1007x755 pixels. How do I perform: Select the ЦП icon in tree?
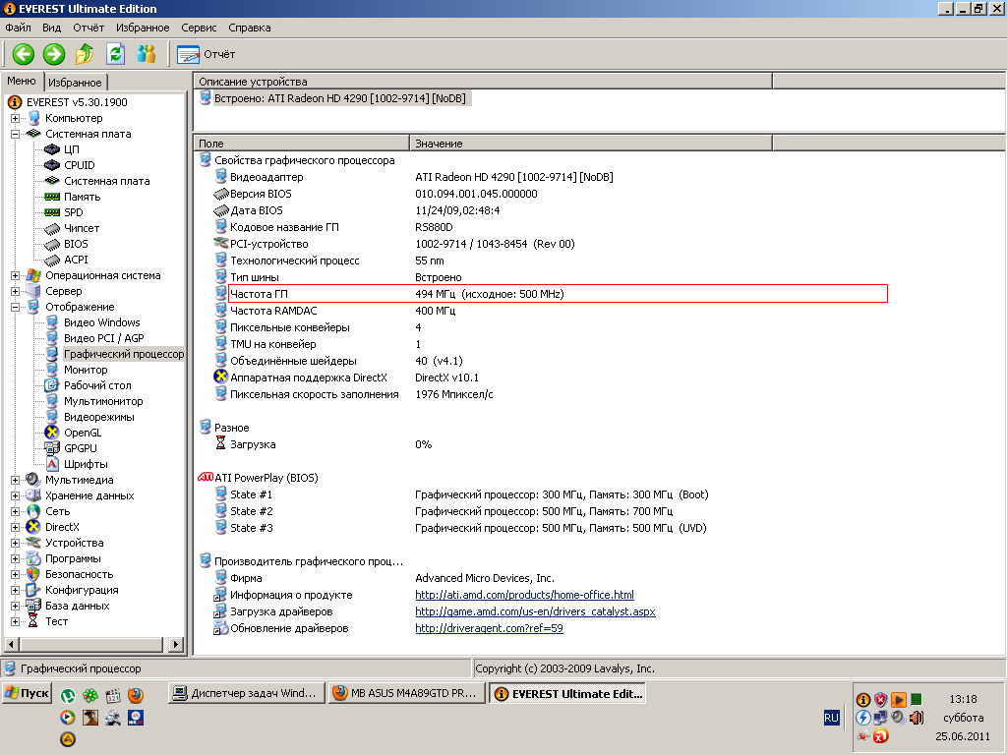pos(52,149)
